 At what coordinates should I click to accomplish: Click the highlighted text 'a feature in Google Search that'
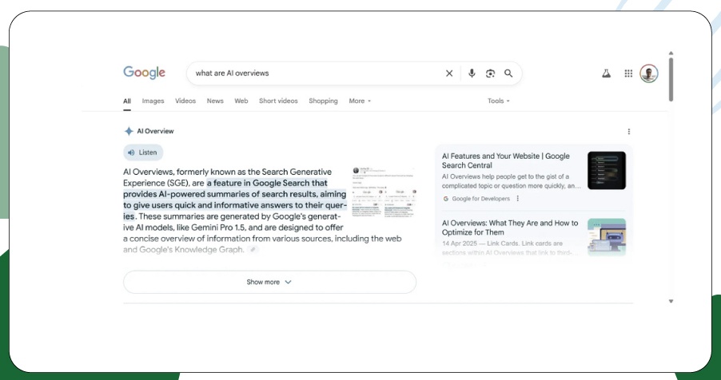[x=267, y=183]
